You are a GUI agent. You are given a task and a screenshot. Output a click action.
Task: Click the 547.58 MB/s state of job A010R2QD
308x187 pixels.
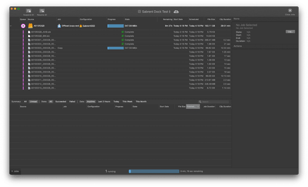[x=131, y=26]
